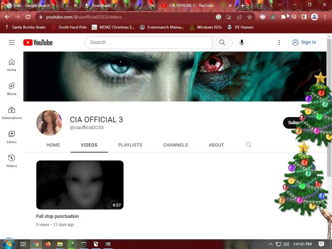Viewport: 332px width, 249px height.
Task: Open Windows ISOs bookmark
Action: coord(206,27)
